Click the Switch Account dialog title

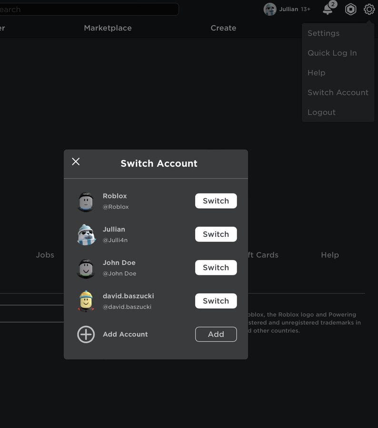[159, 164]
